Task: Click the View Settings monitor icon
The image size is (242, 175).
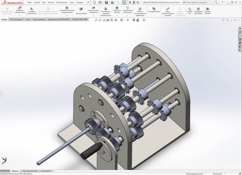Action: point(144,20)
